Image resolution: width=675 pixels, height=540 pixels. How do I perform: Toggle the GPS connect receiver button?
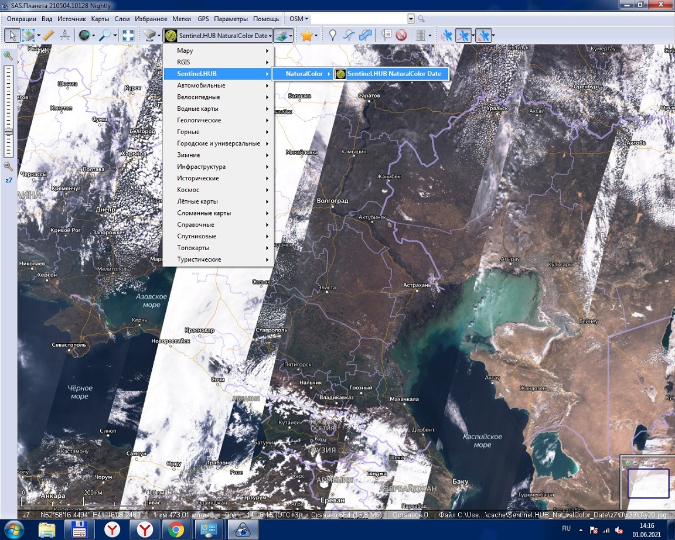pyautogui.click(x=446, y=36)
